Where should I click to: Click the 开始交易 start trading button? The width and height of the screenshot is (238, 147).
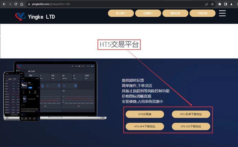pos(203,13)
